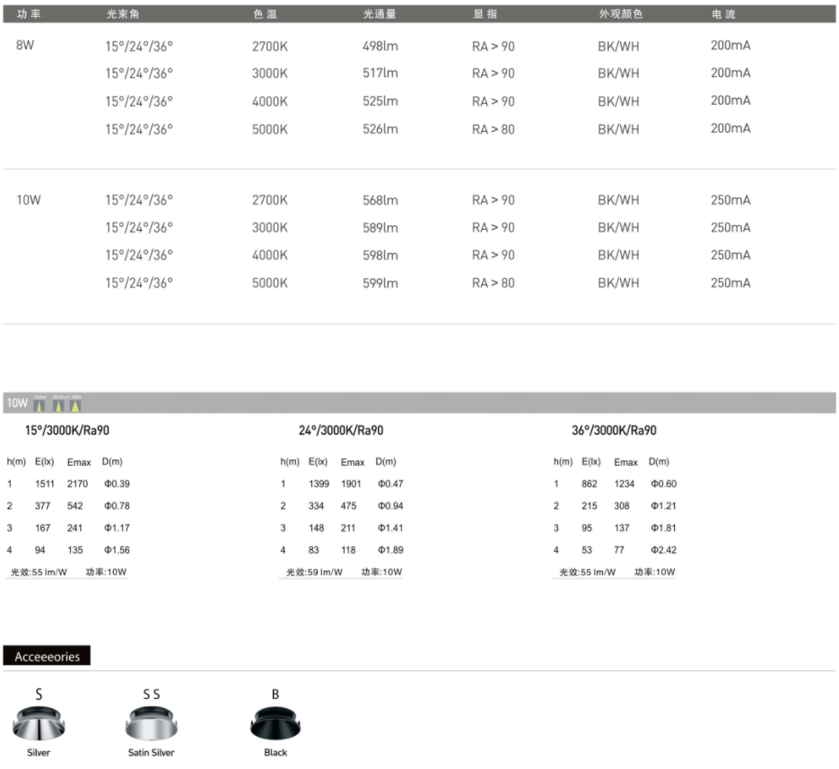Click the Φ2.42 diameter value
The height and width of the screenshot is (769, 839).
click(x=663, y=550)
